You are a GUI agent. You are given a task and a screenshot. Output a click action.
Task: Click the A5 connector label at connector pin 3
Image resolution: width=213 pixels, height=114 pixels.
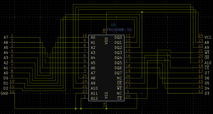(6, 48)
